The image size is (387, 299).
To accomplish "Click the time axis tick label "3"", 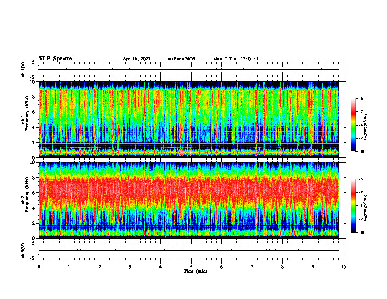I will [x=130, y=267].
